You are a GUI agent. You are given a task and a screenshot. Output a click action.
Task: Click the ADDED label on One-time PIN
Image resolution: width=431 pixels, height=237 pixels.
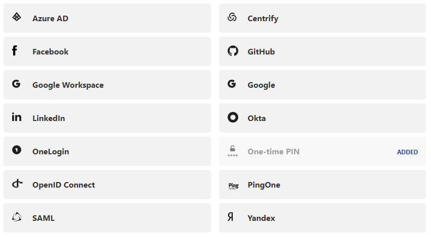click(x=407, y=152)
